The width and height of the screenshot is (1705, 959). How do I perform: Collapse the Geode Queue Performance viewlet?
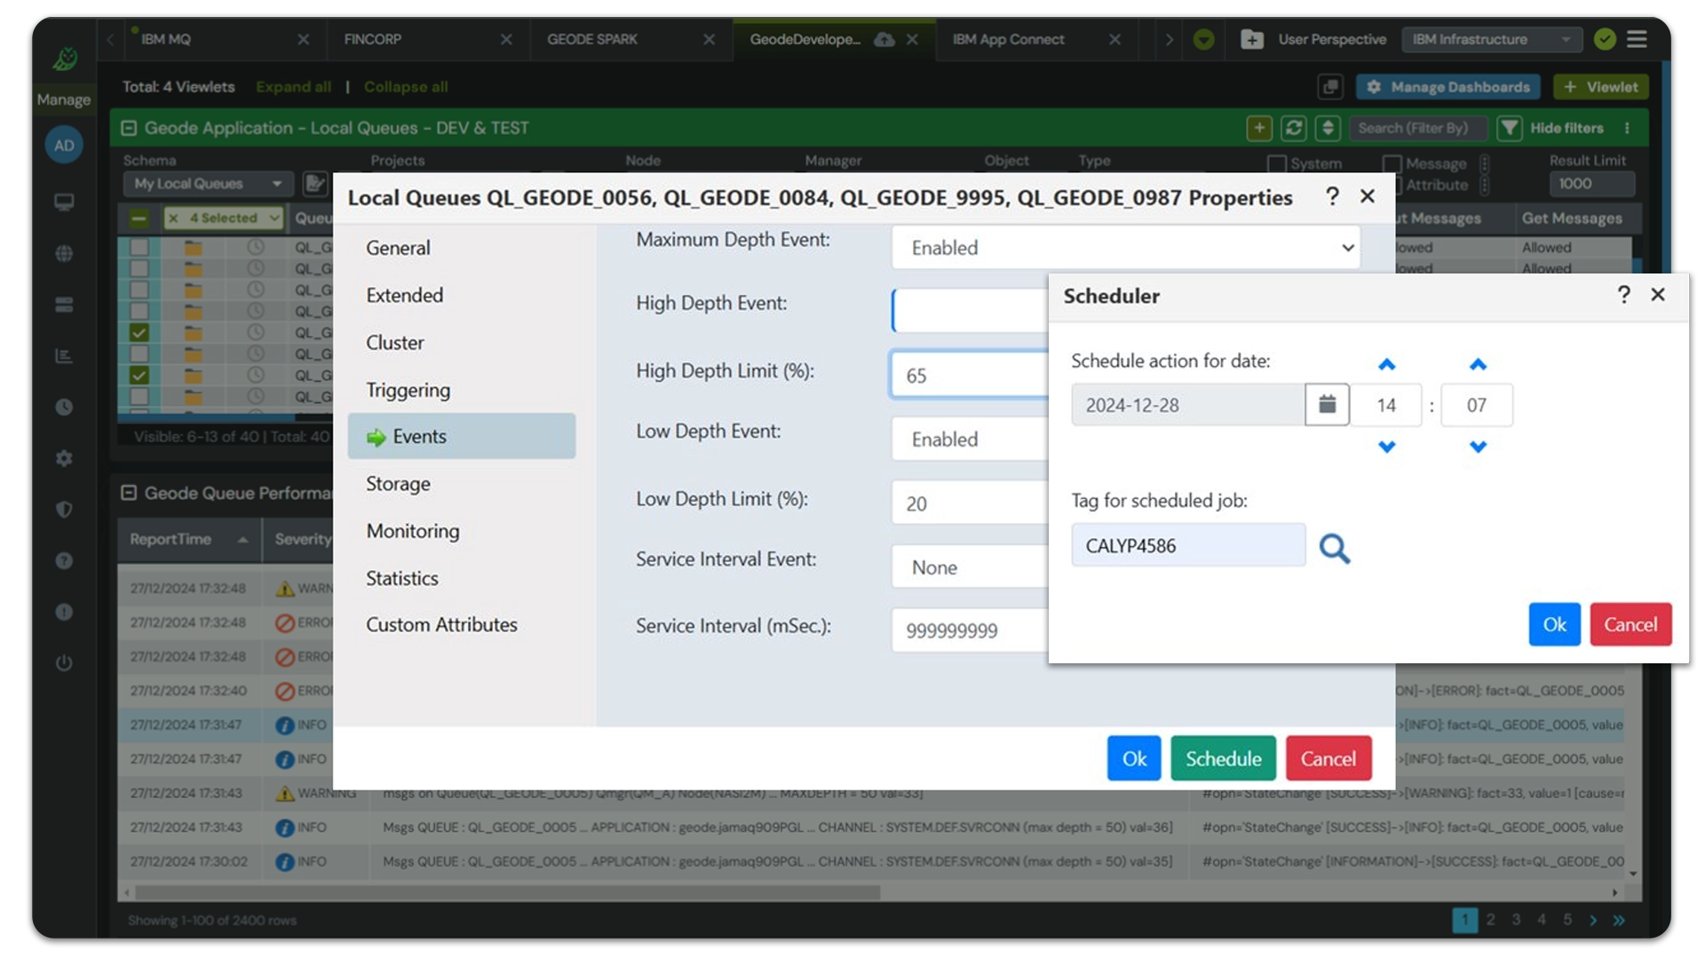[x=129, y=492]
